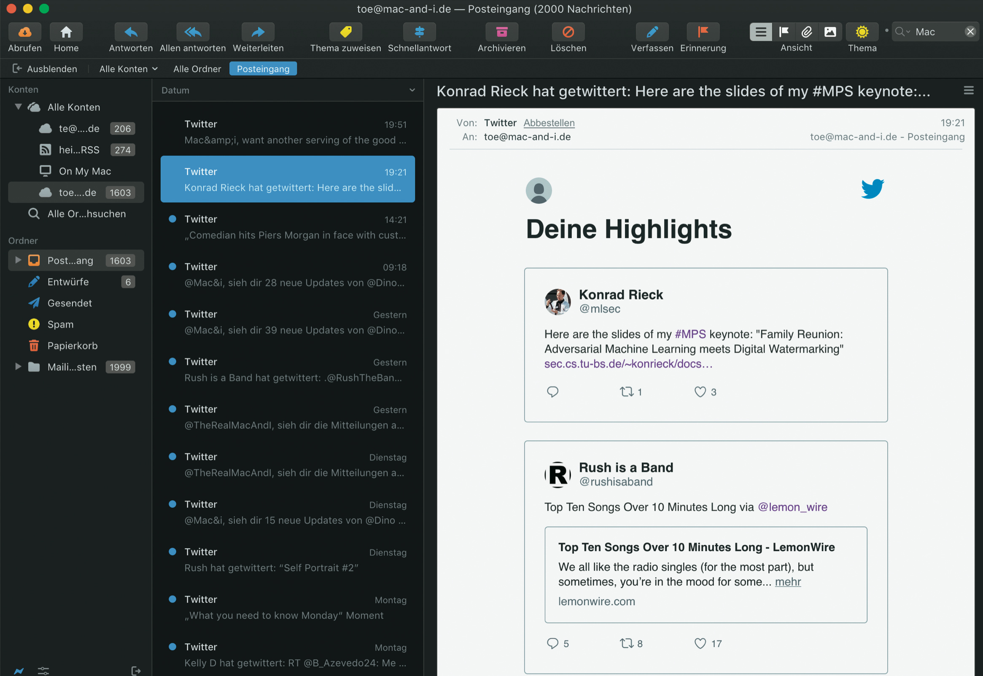
Task: Click the Abrufen download icon
Action: [24, 32]
